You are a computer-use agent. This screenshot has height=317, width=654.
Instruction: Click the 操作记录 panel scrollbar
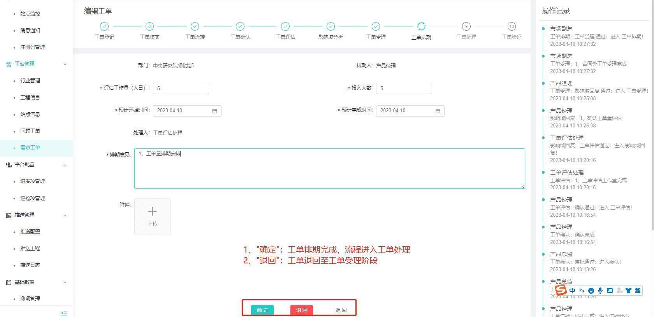652,117
